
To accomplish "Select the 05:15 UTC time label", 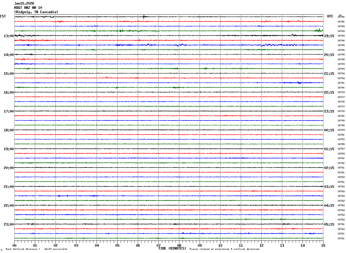I will coord(329,224).
